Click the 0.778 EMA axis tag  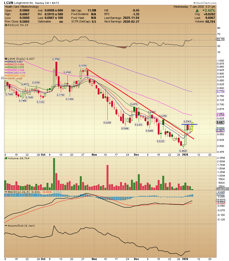point(221,92)
